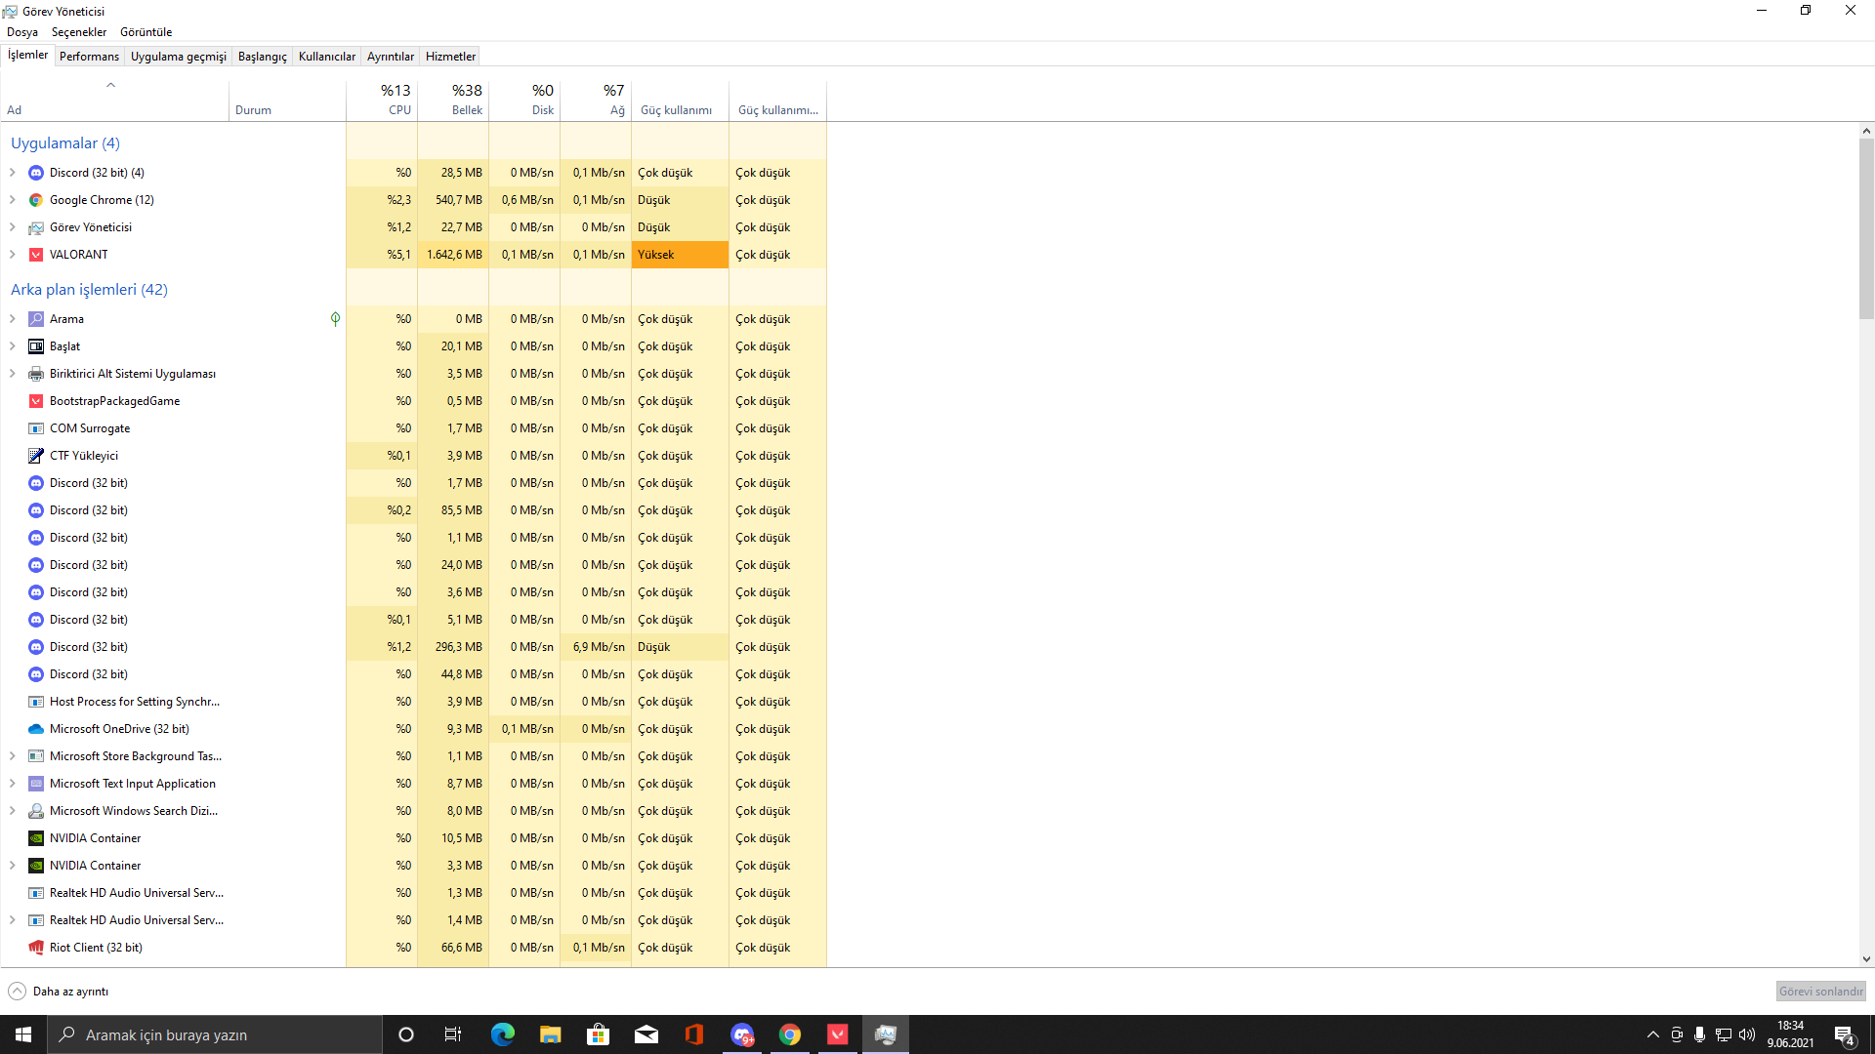Image resolution: width=1875 pixels, height=1054 pixels.
Task: Click the VALORANT process icon
Action: coord(36,255)
